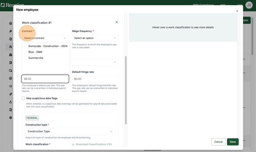
Task: Click the Cancel button
Action: (x=218, y=142)
